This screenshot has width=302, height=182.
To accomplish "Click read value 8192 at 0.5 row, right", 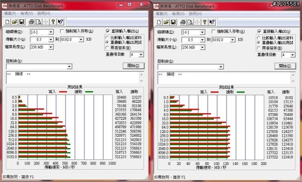I will coord(289,98).
